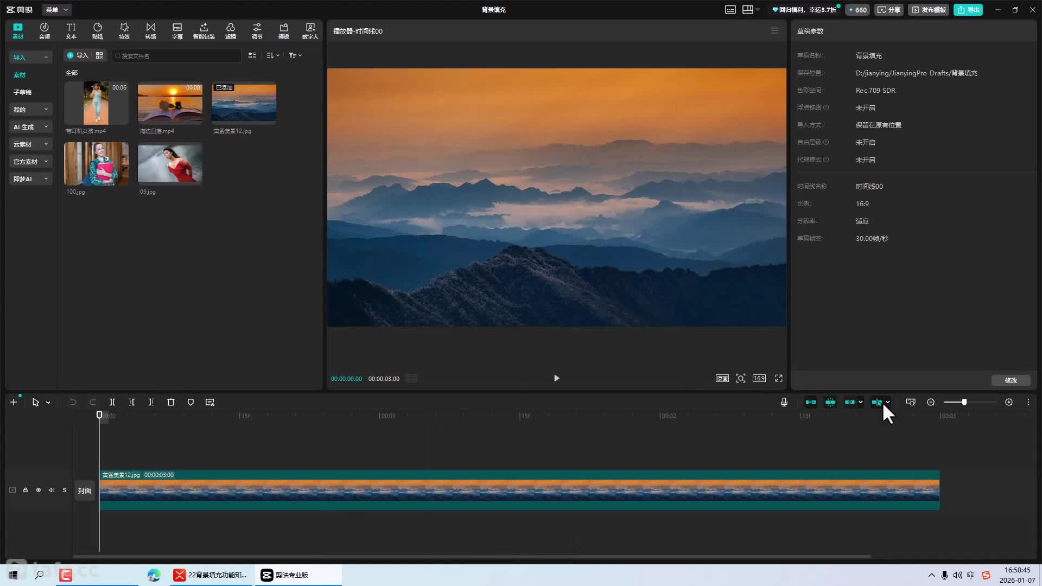1042x586 pixels.
Task: Click the split clip tool icon
Action: 112,402
